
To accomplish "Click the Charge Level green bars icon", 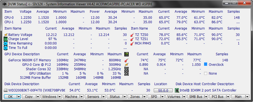I will click(6, 39).
